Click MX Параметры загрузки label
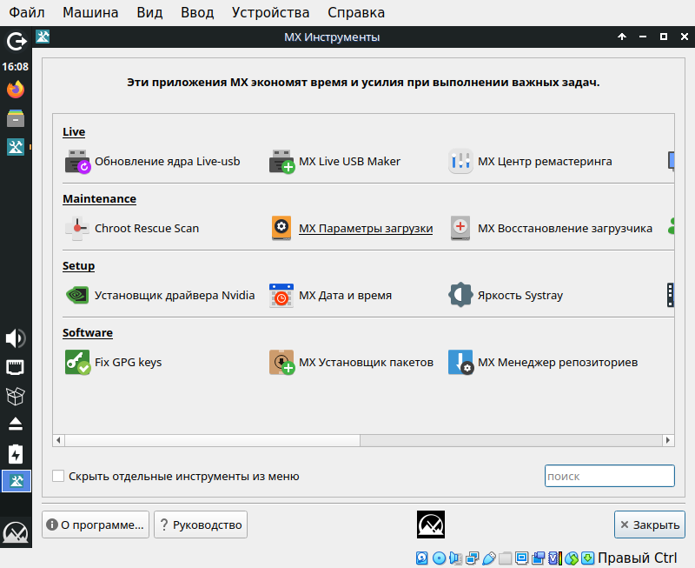This screenshot has width=695, height=568. pyautogui.click(x=366, y=229)
